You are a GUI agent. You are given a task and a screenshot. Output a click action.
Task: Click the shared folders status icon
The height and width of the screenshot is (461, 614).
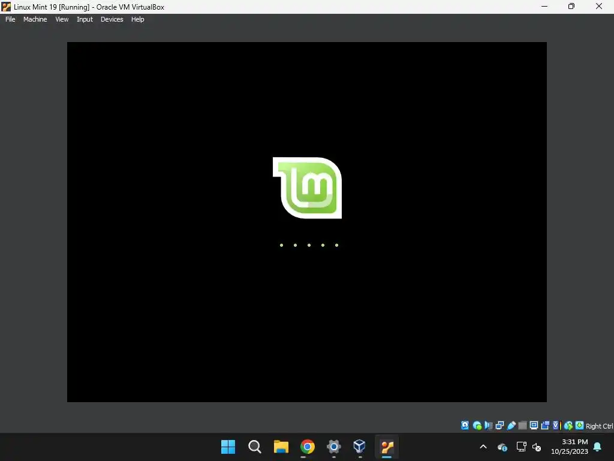click(522, 426)
